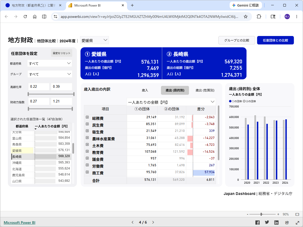Toggle fit to page icon
The image size is (303, 227).
(297, 214)
